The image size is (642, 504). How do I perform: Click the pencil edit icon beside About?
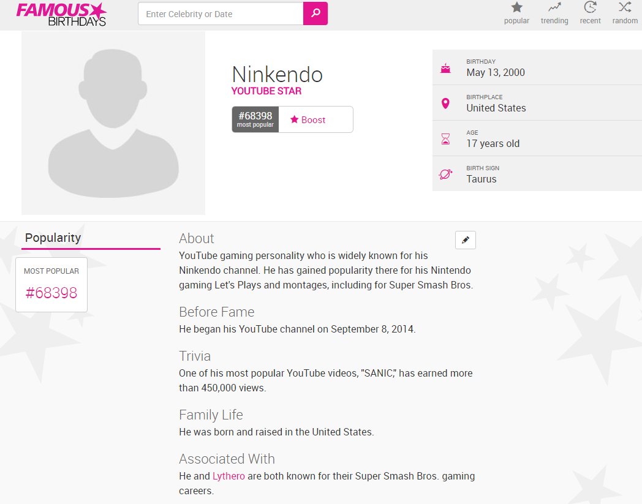(466, 240)
